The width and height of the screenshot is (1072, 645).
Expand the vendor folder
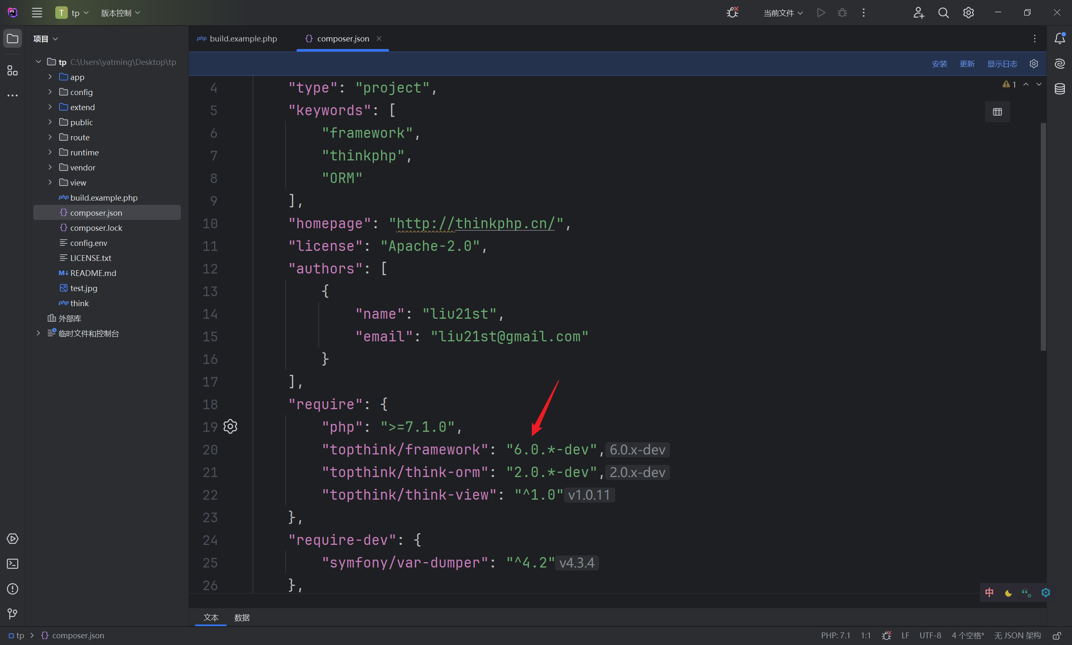pyautogui.click(x=50, y=168)
